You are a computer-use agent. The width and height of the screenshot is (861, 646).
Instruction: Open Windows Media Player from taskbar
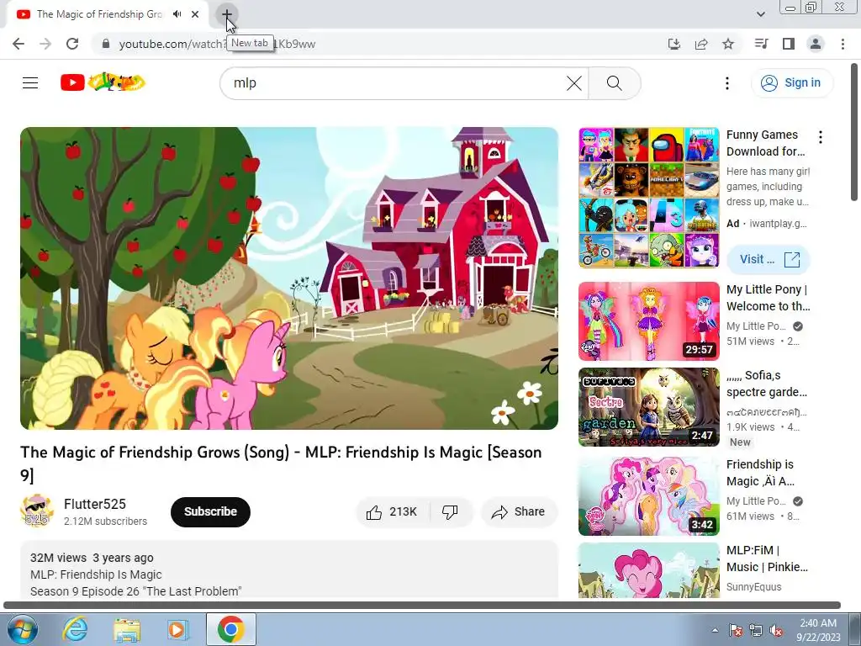coord(177,629)
